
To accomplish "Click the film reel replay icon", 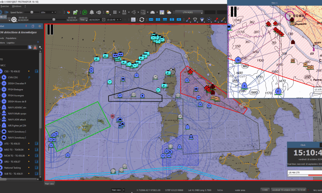I will point(14,20).
